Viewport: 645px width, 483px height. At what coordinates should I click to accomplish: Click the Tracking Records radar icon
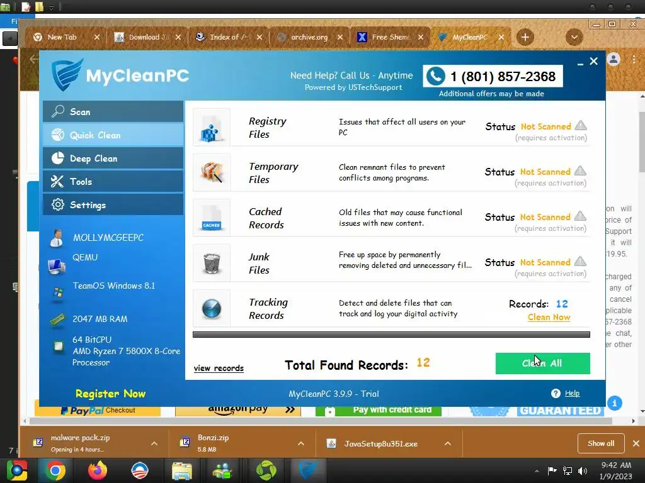coord(212,308)
